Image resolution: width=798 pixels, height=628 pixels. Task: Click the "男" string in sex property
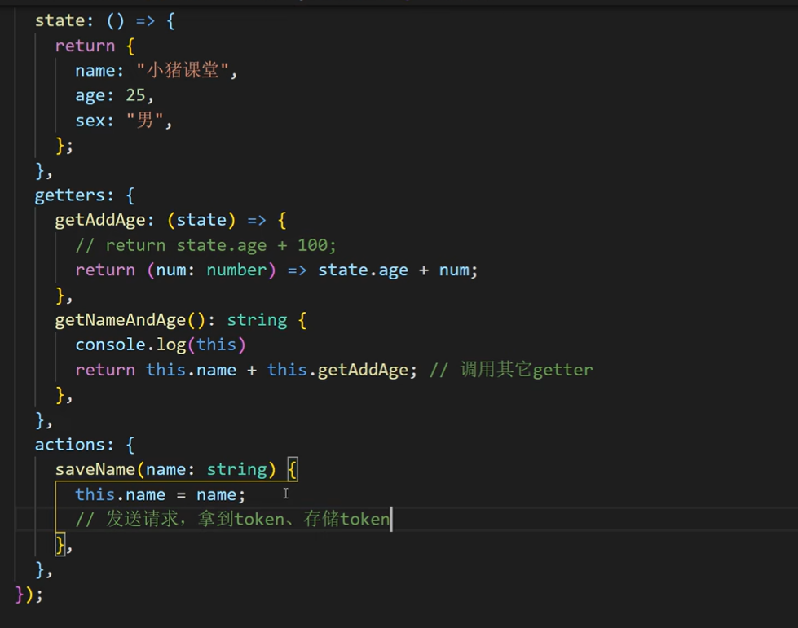(146, 121)
